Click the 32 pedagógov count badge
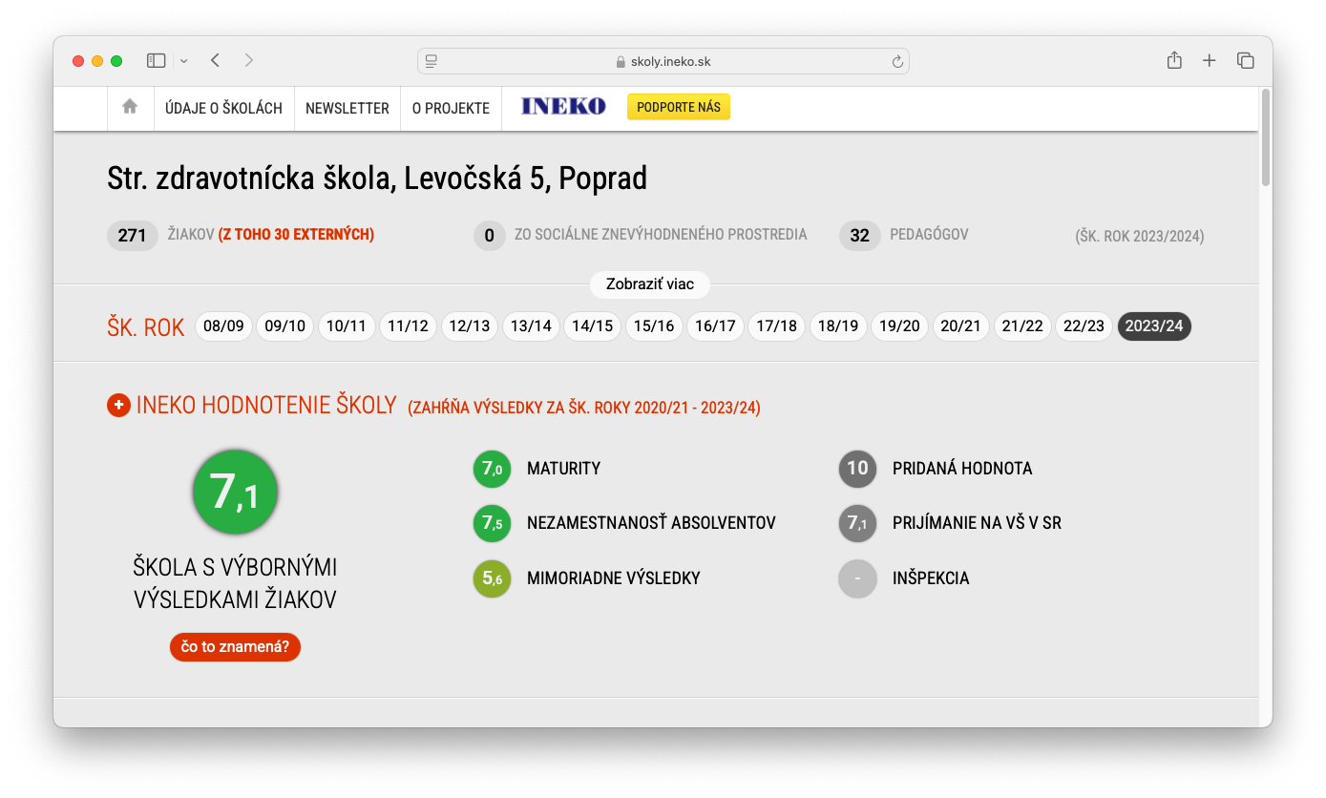The width and height of the screenshot is (1326, 798). click(x=859, y=235)
